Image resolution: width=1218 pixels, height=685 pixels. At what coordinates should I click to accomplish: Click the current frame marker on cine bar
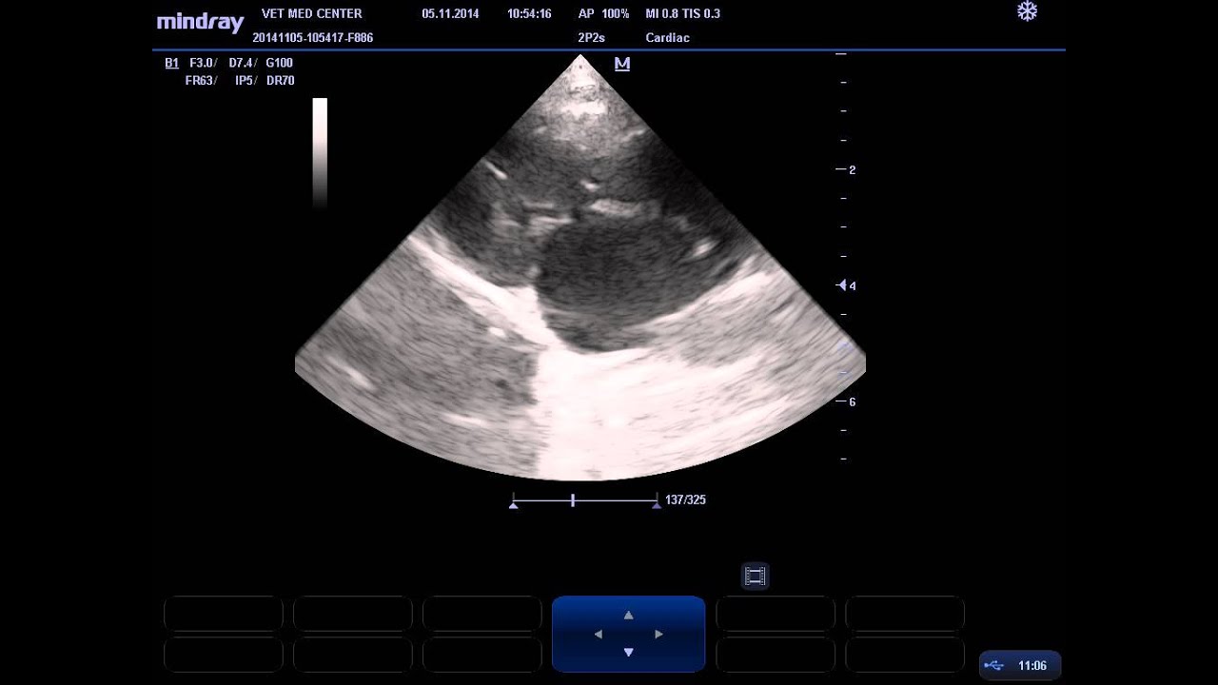(x=573, y=499)
